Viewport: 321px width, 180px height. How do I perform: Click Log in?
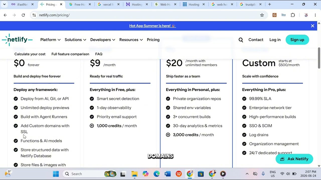pyautogui.click(x=275, y=40)
